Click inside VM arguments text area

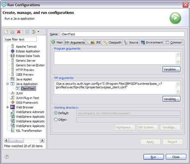(x=115, y=88)
